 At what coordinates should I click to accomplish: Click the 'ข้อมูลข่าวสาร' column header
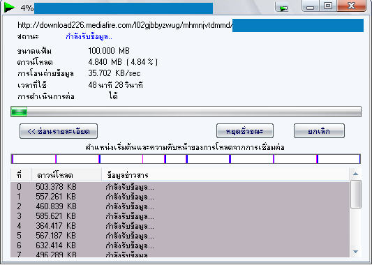tap(225, 175)
